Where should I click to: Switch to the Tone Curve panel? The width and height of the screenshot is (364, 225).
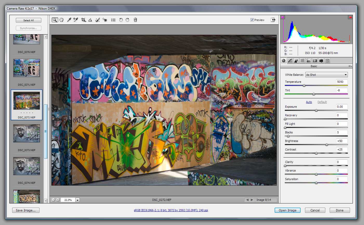coord(290,60)
